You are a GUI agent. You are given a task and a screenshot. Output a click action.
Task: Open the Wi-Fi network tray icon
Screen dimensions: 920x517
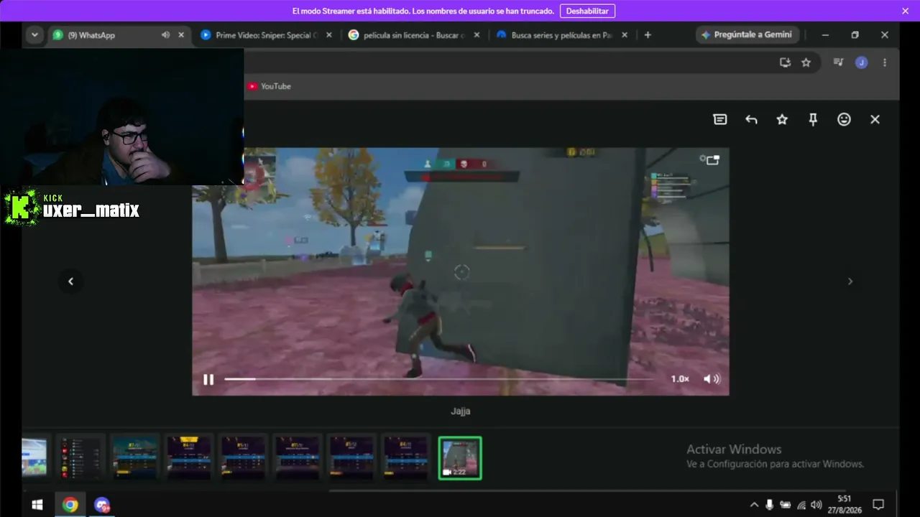[x=801, y=505]
